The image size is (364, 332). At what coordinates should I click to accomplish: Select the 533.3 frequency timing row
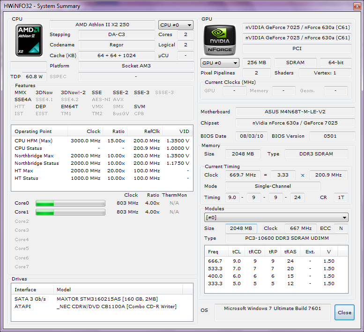pyautogui.click(x=276, y=268)
